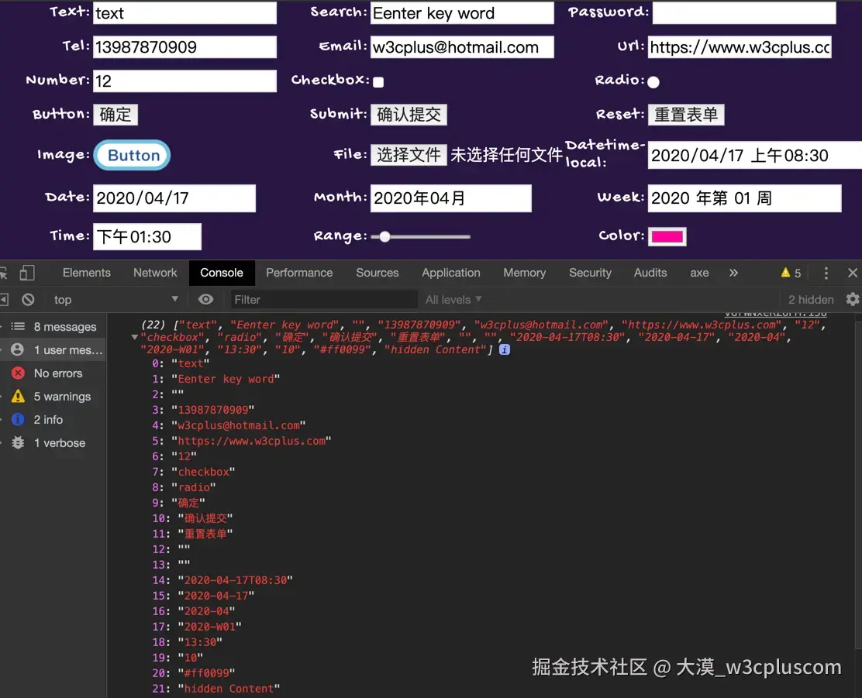Click the console Filter input
This screenshot has height=698, width=862.
[x=323, y=300]
